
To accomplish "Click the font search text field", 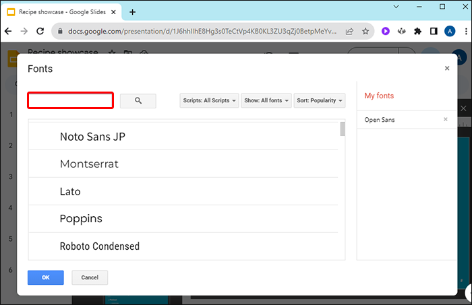I will [70, 100].
